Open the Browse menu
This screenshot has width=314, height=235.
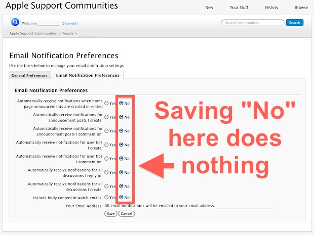tap(301, 8)
